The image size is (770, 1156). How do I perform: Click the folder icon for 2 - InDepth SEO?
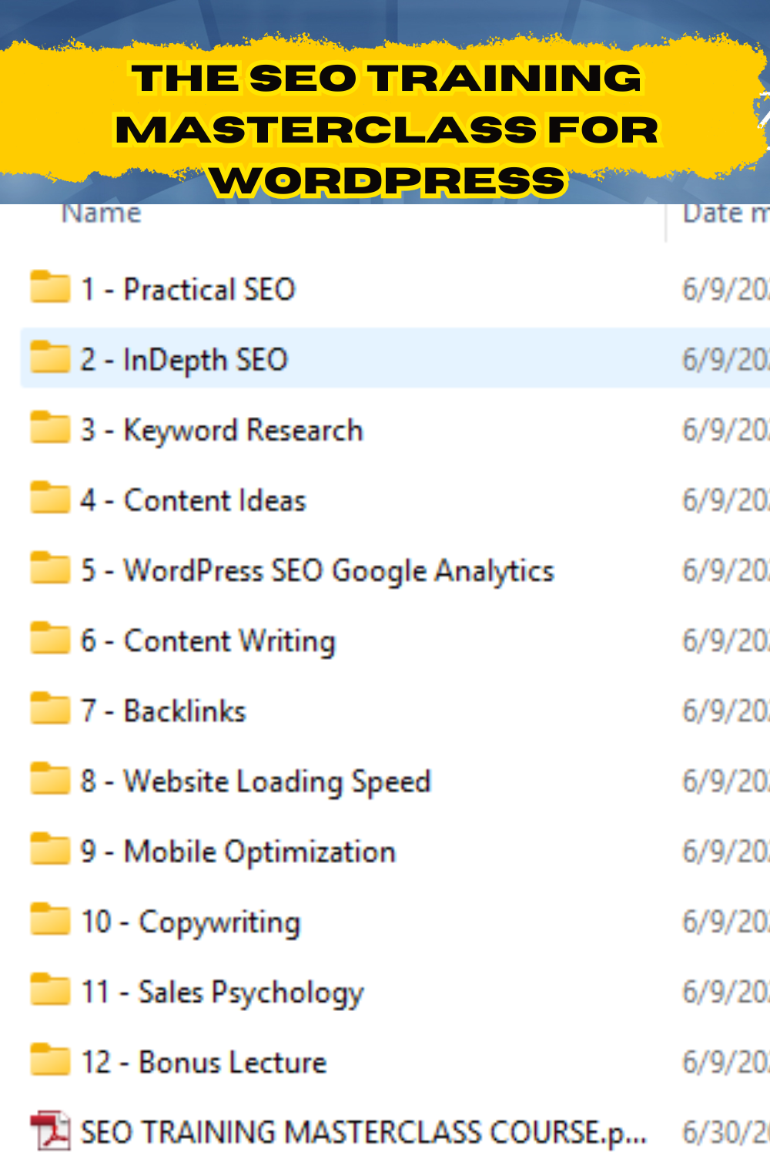pos(50,358)
